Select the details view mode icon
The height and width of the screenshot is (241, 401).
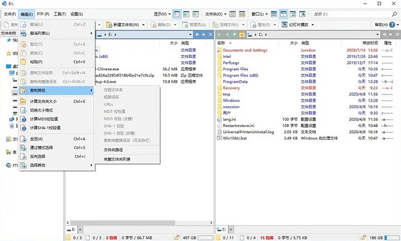[176, 14]
